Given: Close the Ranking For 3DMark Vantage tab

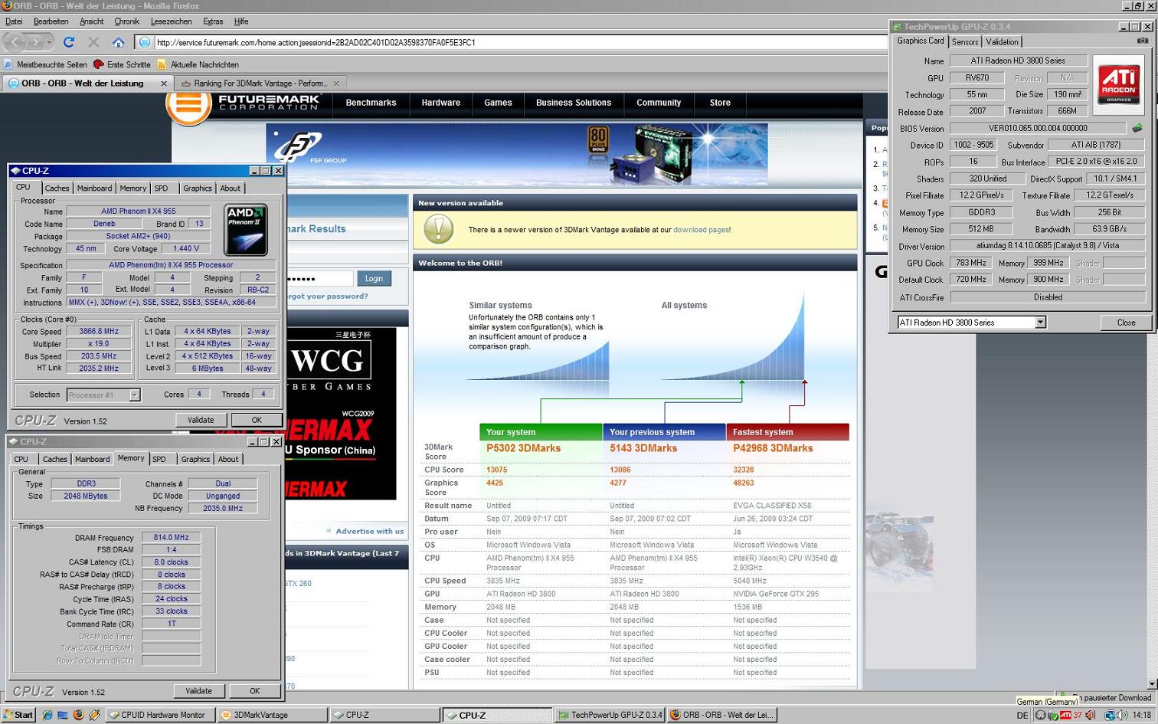Looking at the screenshot, I should (336, 83).
